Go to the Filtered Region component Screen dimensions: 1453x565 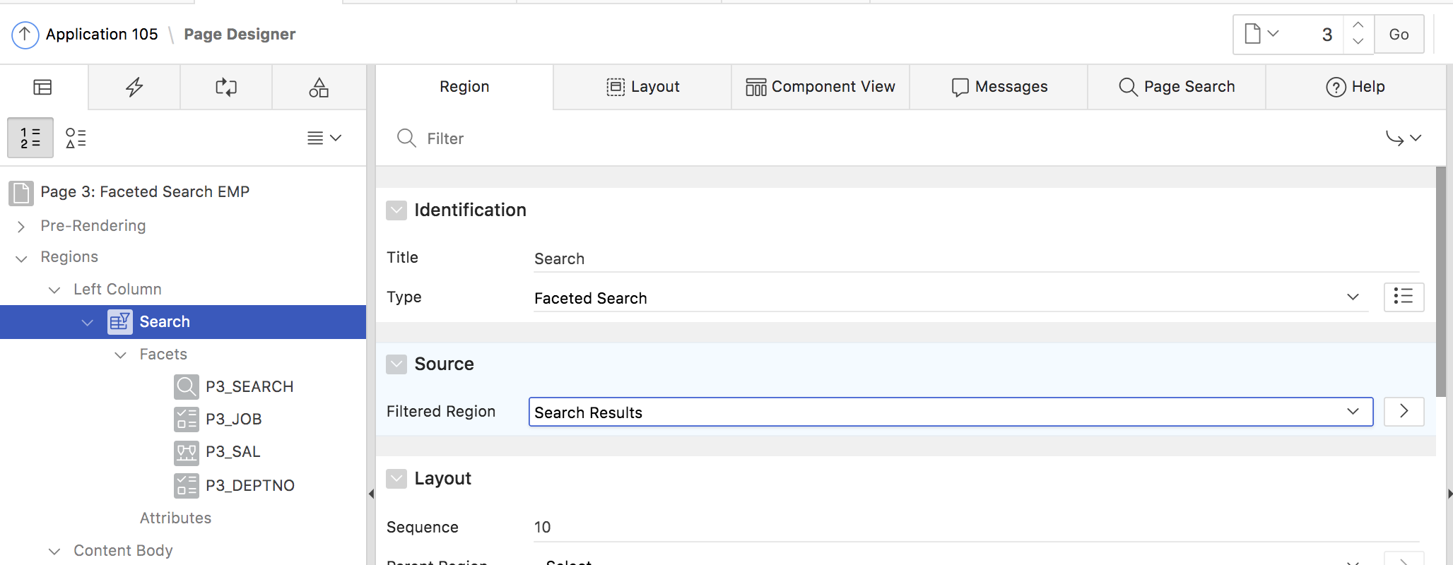coord(1404,411)
